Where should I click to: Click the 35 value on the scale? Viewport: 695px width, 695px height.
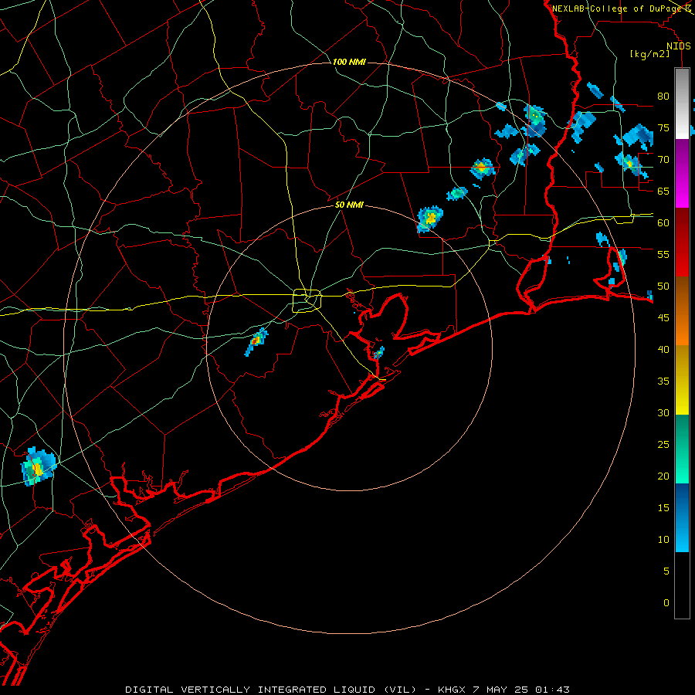(663, 381)
